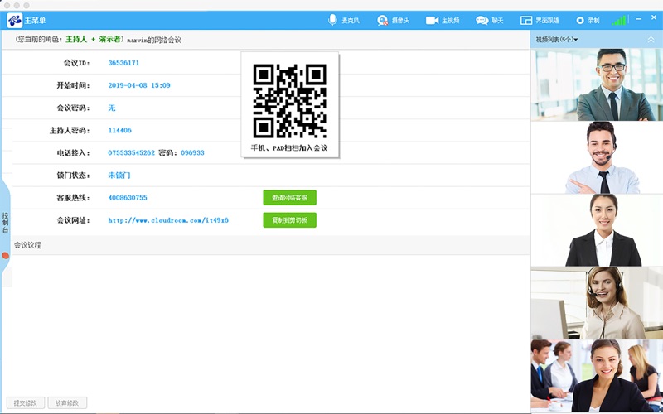Toggle the 摄像头 camera icon
The height and width of the screenshot is (414, 663).
(382, 20)
